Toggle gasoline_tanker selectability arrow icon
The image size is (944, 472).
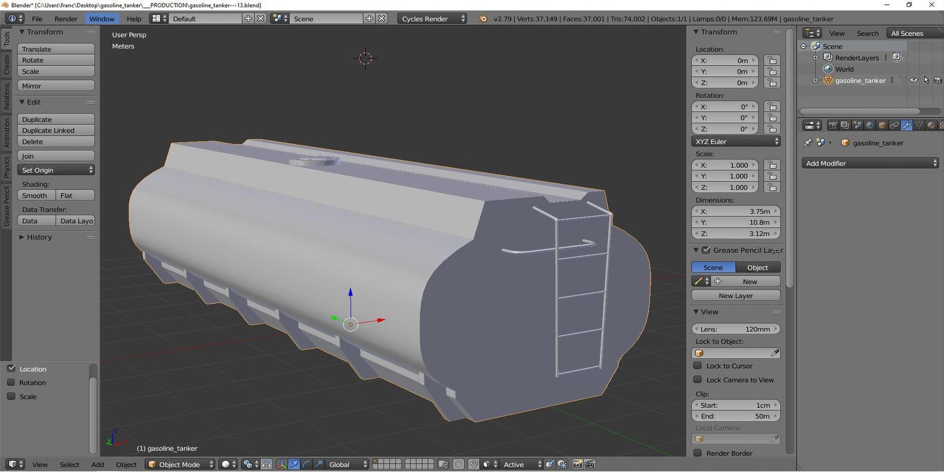click(x=926, y=80)
